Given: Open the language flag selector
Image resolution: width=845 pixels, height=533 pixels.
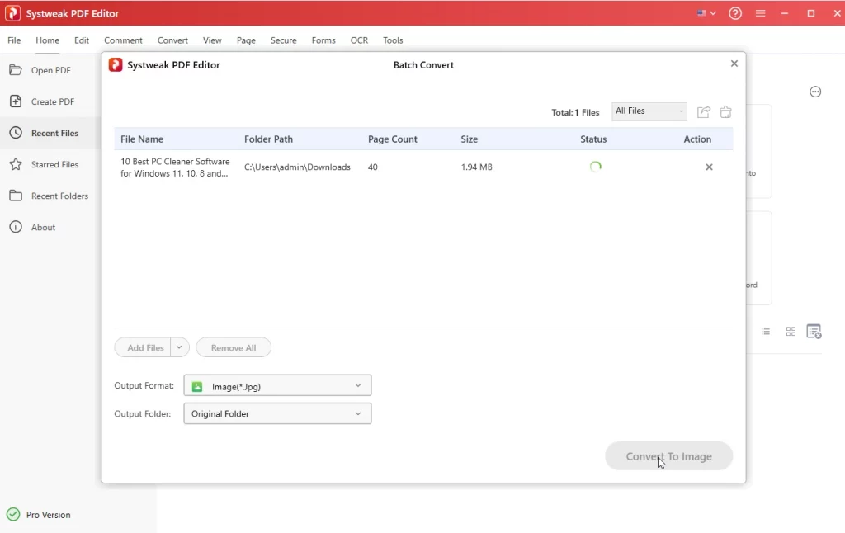Looking at the screenshot, I should pos(706,13).
